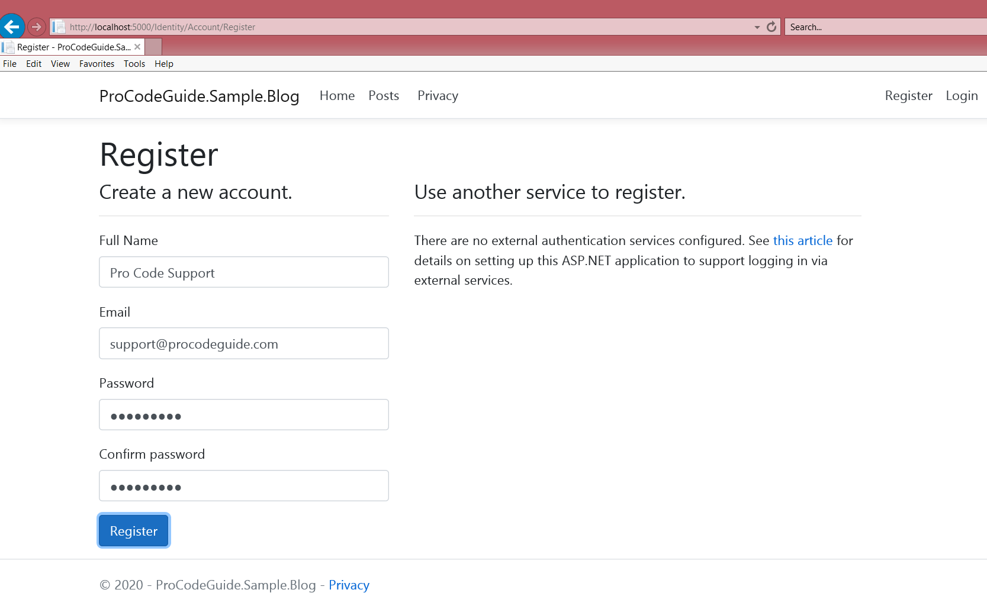Open the File menu

pos(9,64)
